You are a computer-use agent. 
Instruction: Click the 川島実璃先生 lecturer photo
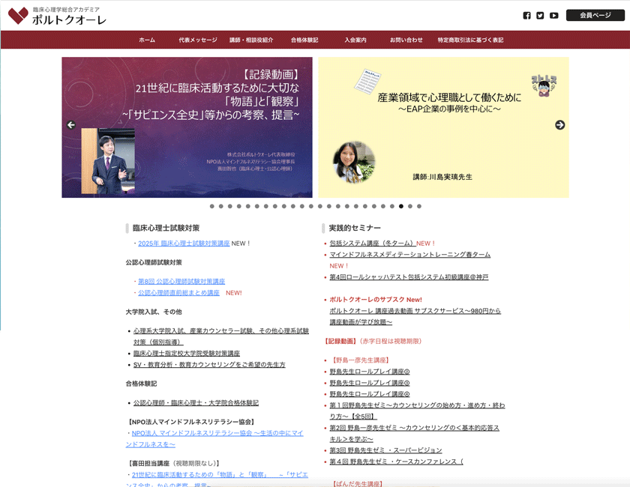(354, 162)
